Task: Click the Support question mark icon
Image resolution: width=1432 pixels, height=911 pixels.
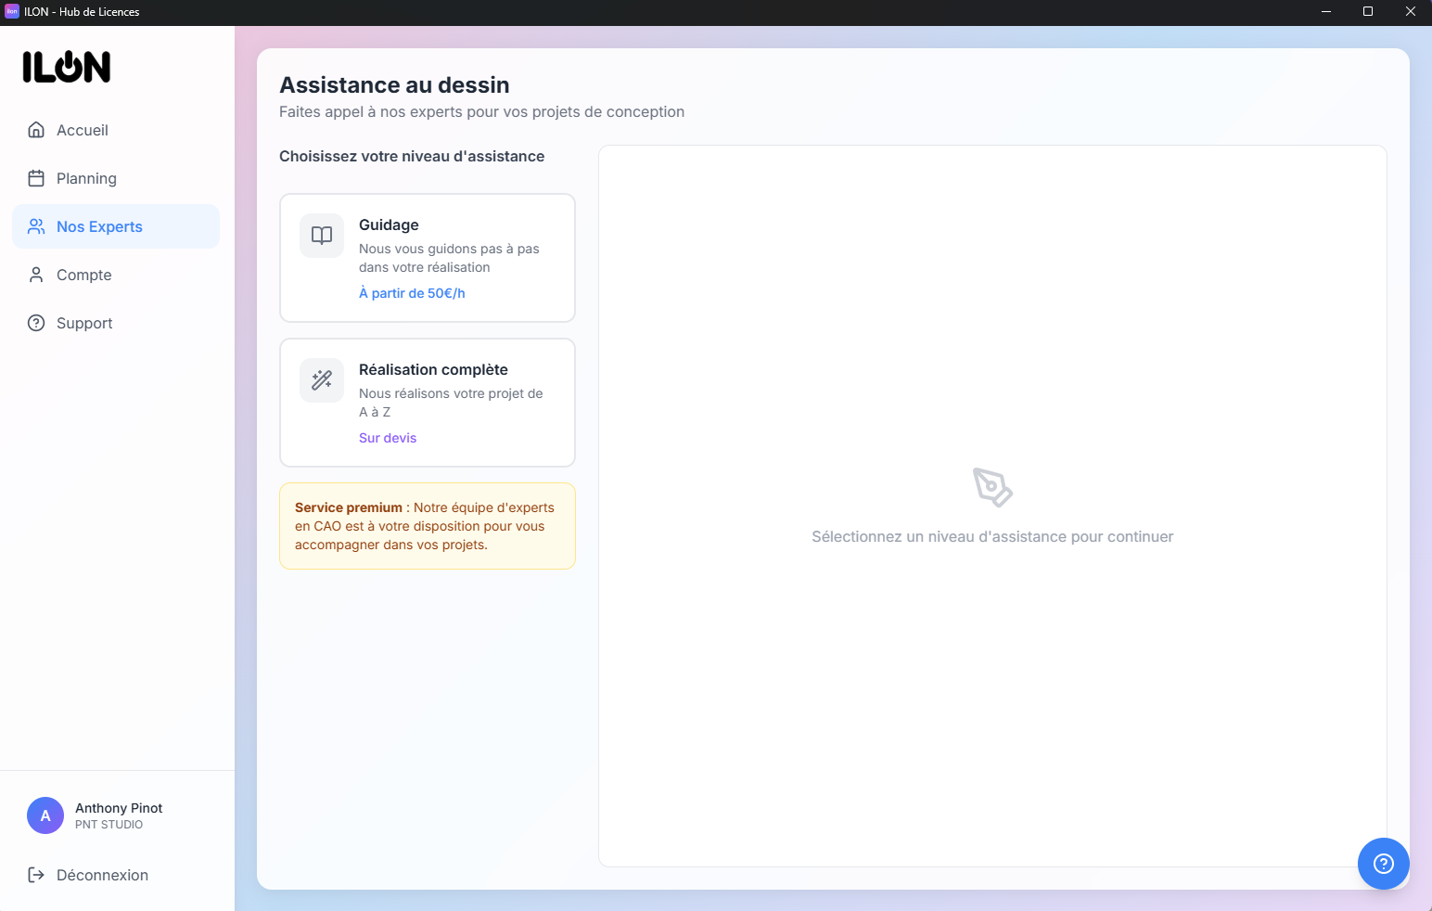Action: [x=35, y=323]
